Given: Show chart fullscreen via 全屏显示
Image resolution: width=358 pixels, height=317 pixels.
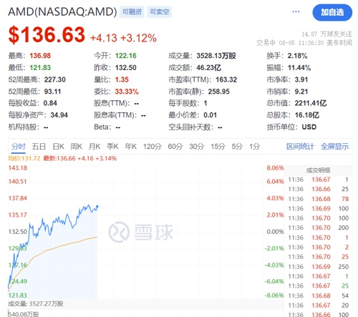Looking at the screenshot, I should [334, 146].
